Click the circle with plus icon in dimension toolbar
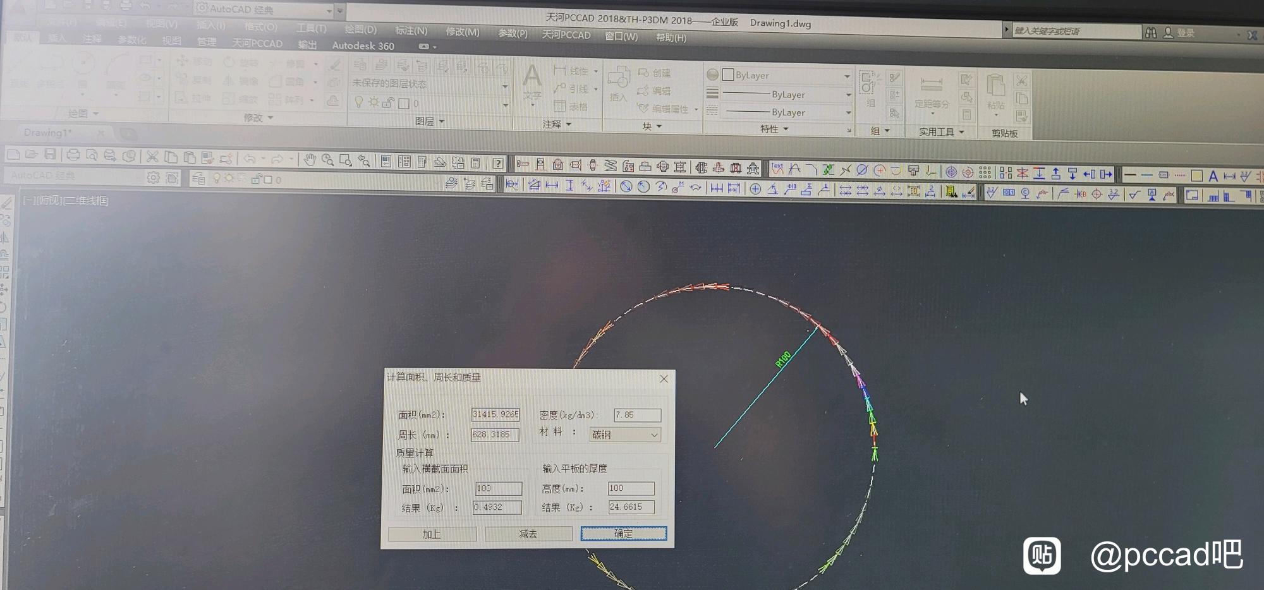1264x590 pixels. point(755,189)
